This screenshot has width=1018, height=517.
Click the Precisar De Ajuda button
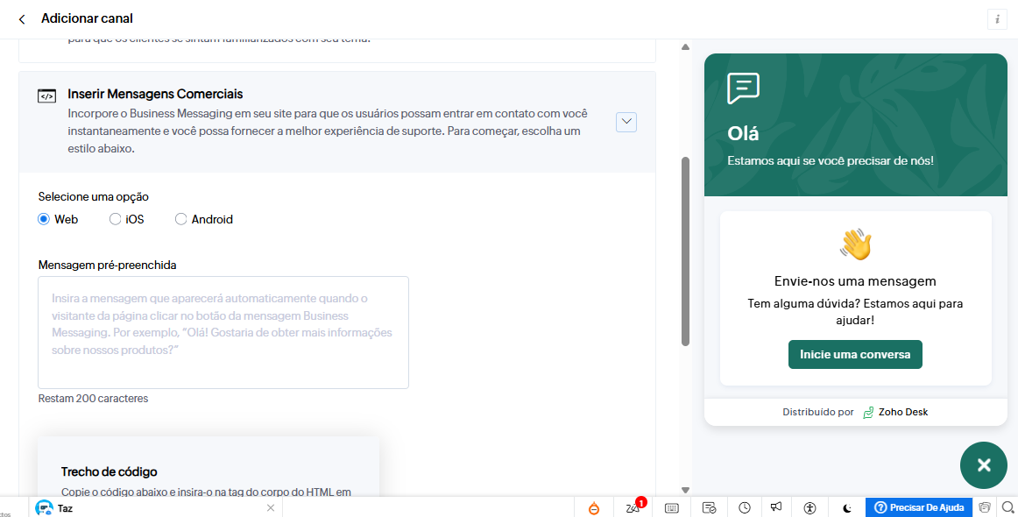[x=919, y=507]
